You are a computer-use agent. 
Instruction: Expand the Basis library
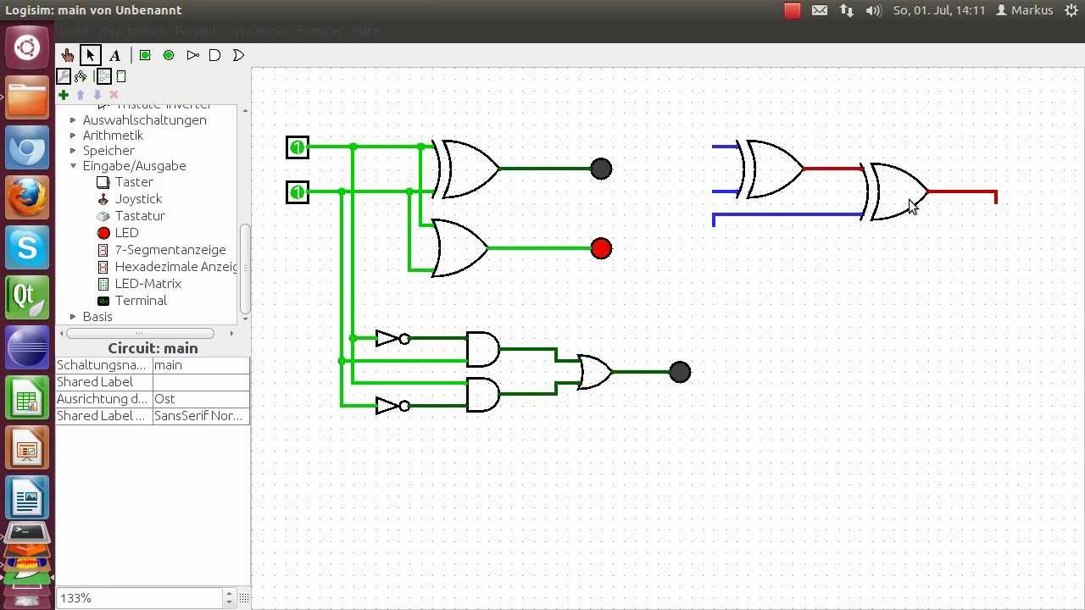73,317
